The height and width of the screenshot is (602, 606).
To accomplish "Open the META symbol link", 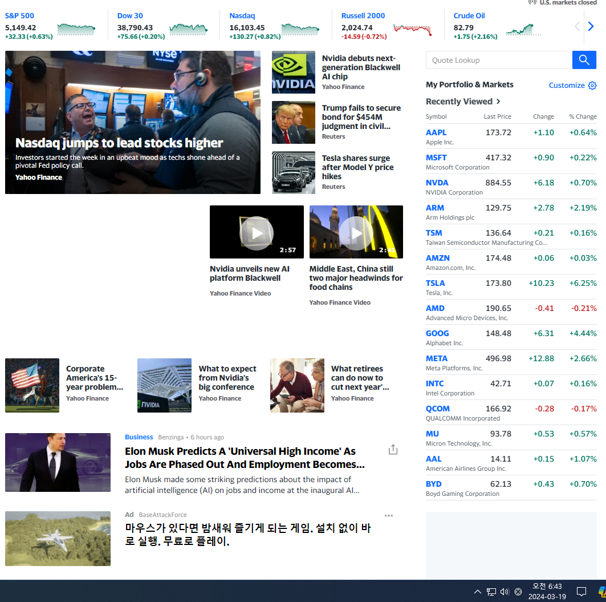I will point(436,359).
